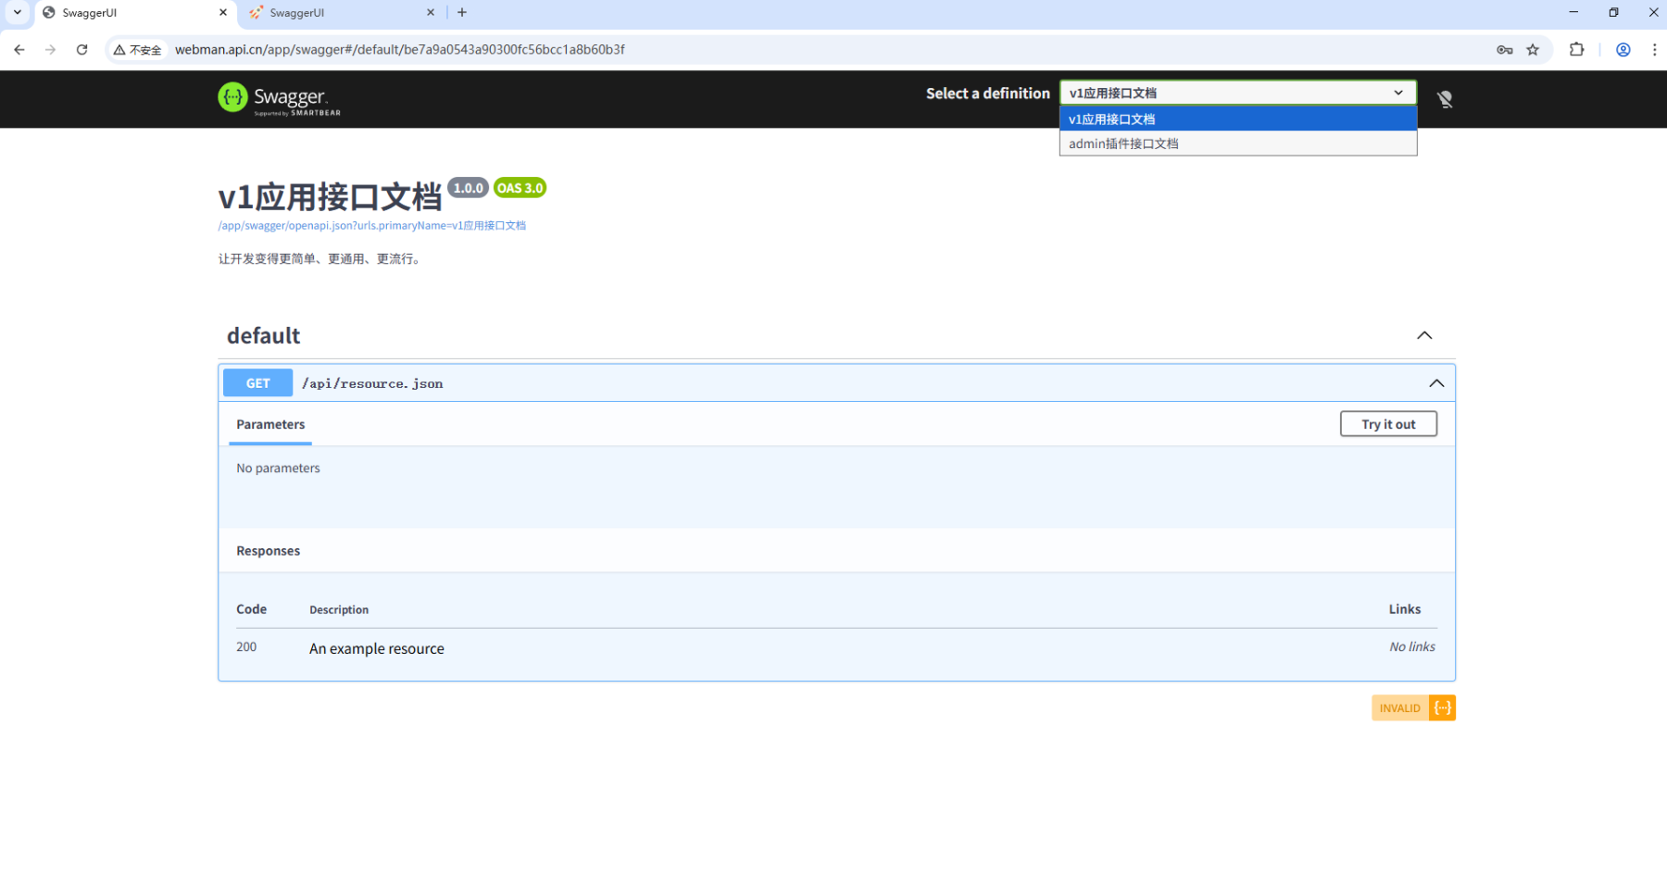The height and width of the screenshot is (876, 1667).
Task: Open the Chrome profile avatar icon
Action: coord(1623,50)
